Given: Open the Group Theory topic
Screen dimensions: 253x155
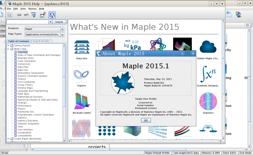Looking at the screenshot, I should click(x=25, y=85).
